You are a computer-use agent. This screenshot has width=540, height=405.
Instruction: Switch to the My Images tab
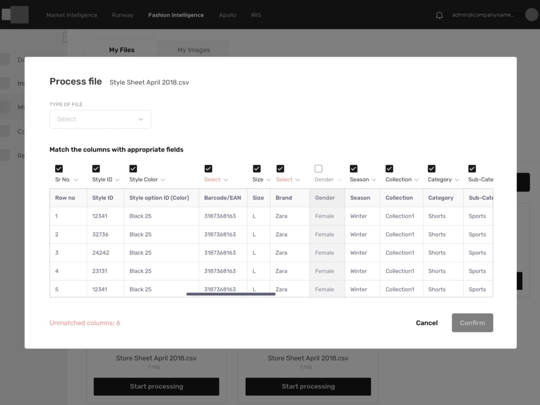coord(193,50)
